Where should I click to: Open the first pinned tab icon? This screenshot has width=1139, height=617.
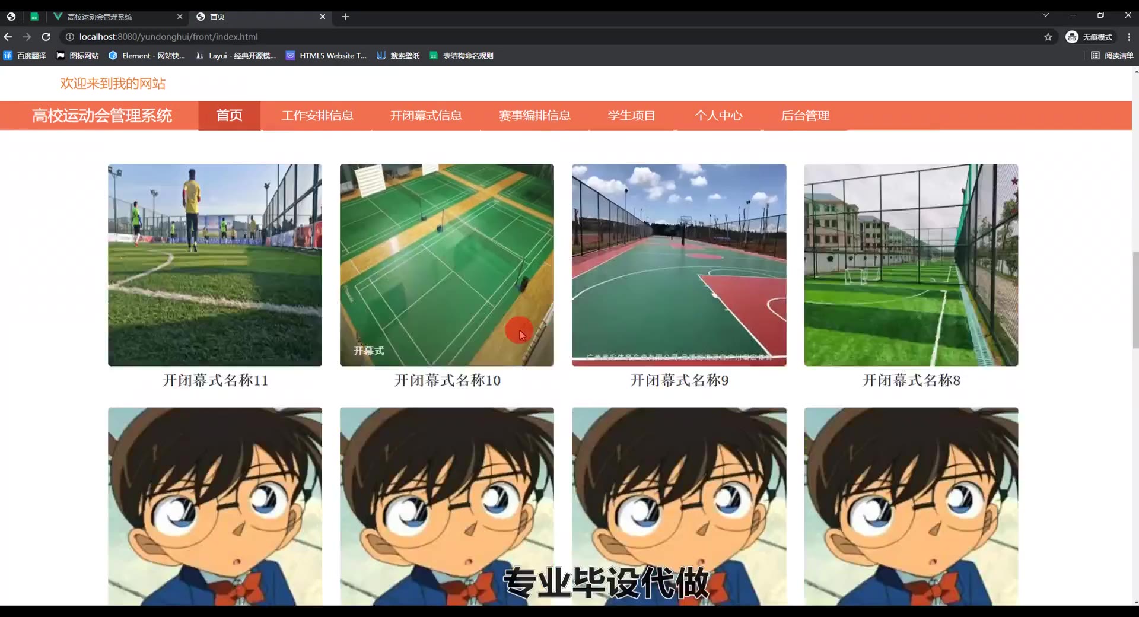[x=11, y=17]
